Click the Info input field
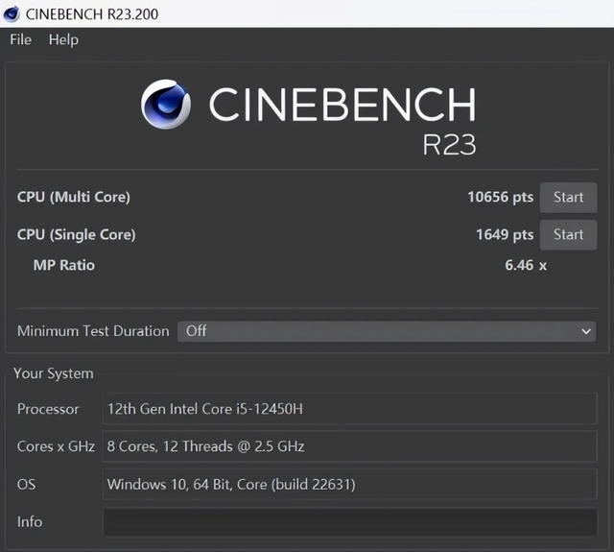Viewport: 614px width, 552px height. 350,522
